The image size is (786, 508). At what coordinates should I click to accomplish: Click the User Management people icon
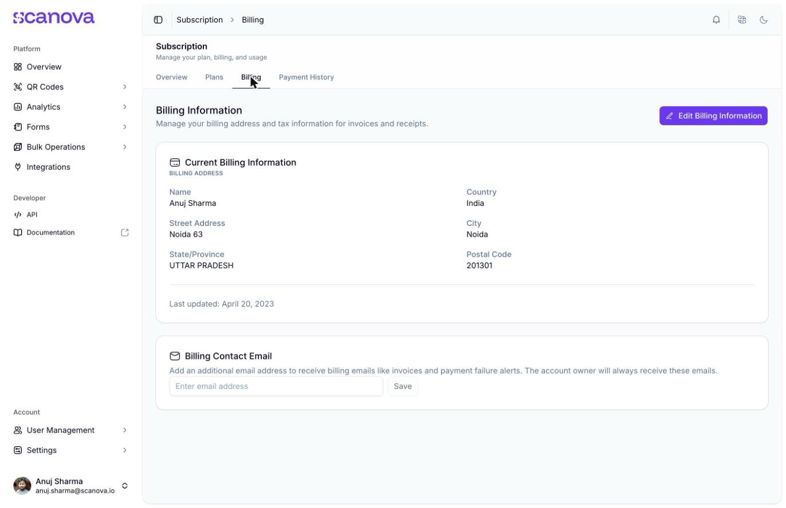[18, 430]
